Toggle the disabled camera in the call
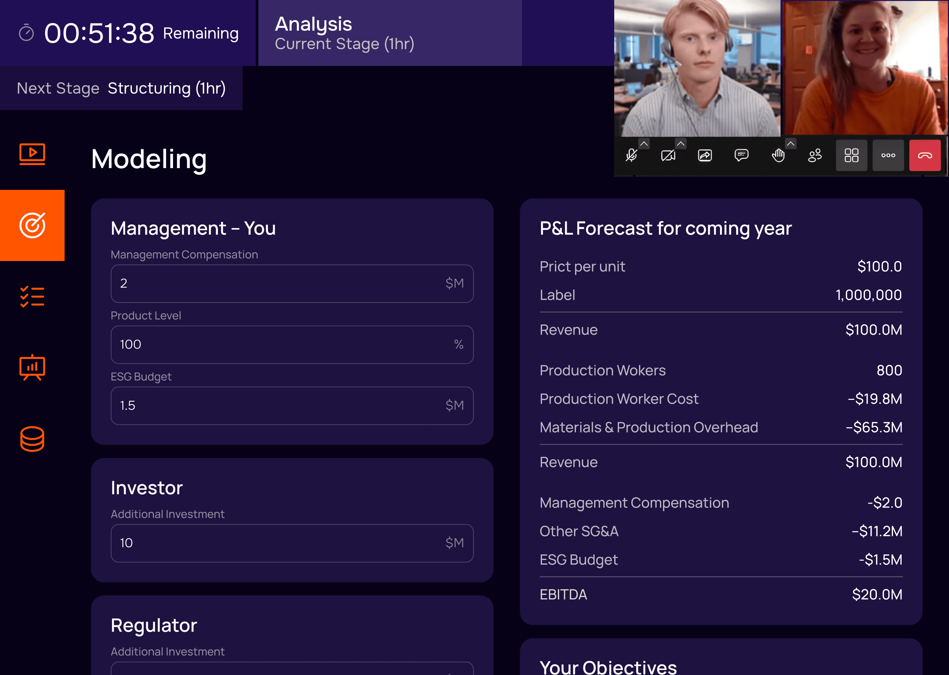The image size is (949, 675). 668,156
